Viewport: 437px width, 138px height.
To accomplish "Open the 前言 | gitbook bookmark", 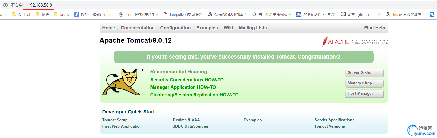I will (361, 14).
